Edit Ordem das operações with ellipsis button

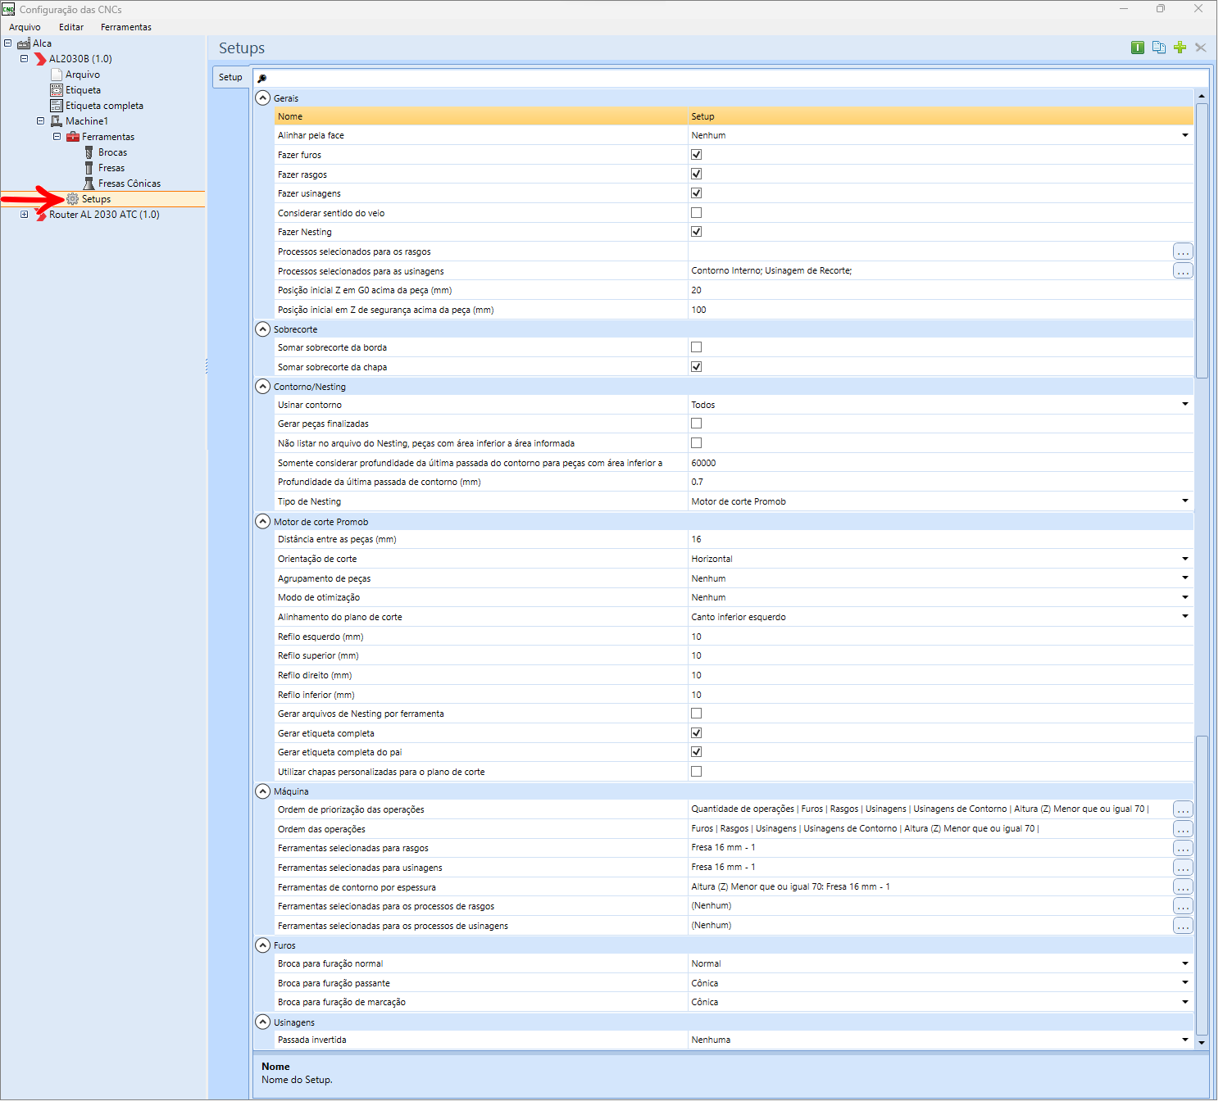pos(1183,829)
